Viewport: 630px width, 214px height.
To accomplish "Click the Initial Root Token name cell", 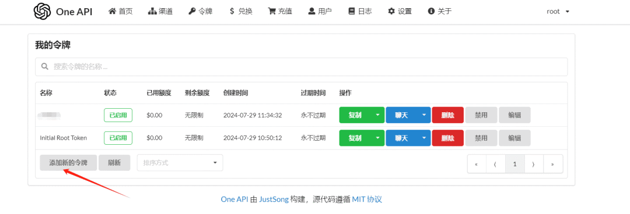I will pyautogui.click(x=63, y=138).
